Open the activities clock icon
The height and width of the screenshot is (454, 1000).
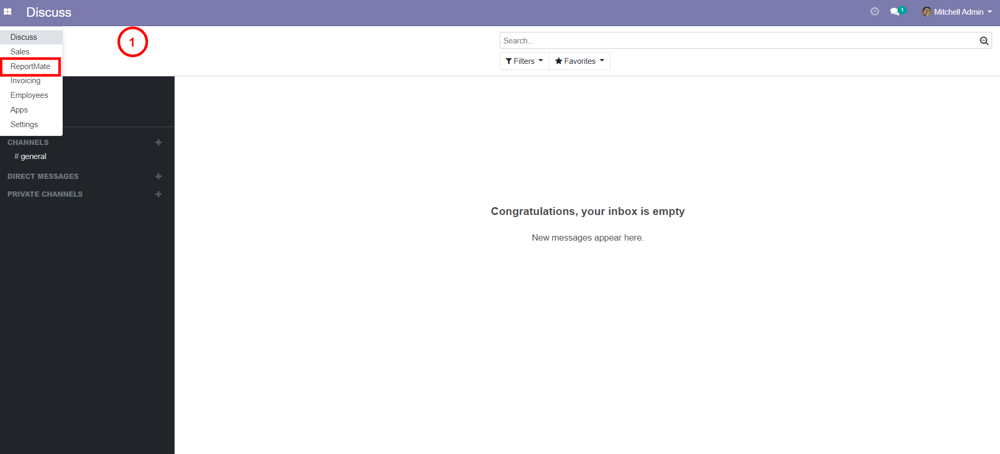(x=875, y=12)
